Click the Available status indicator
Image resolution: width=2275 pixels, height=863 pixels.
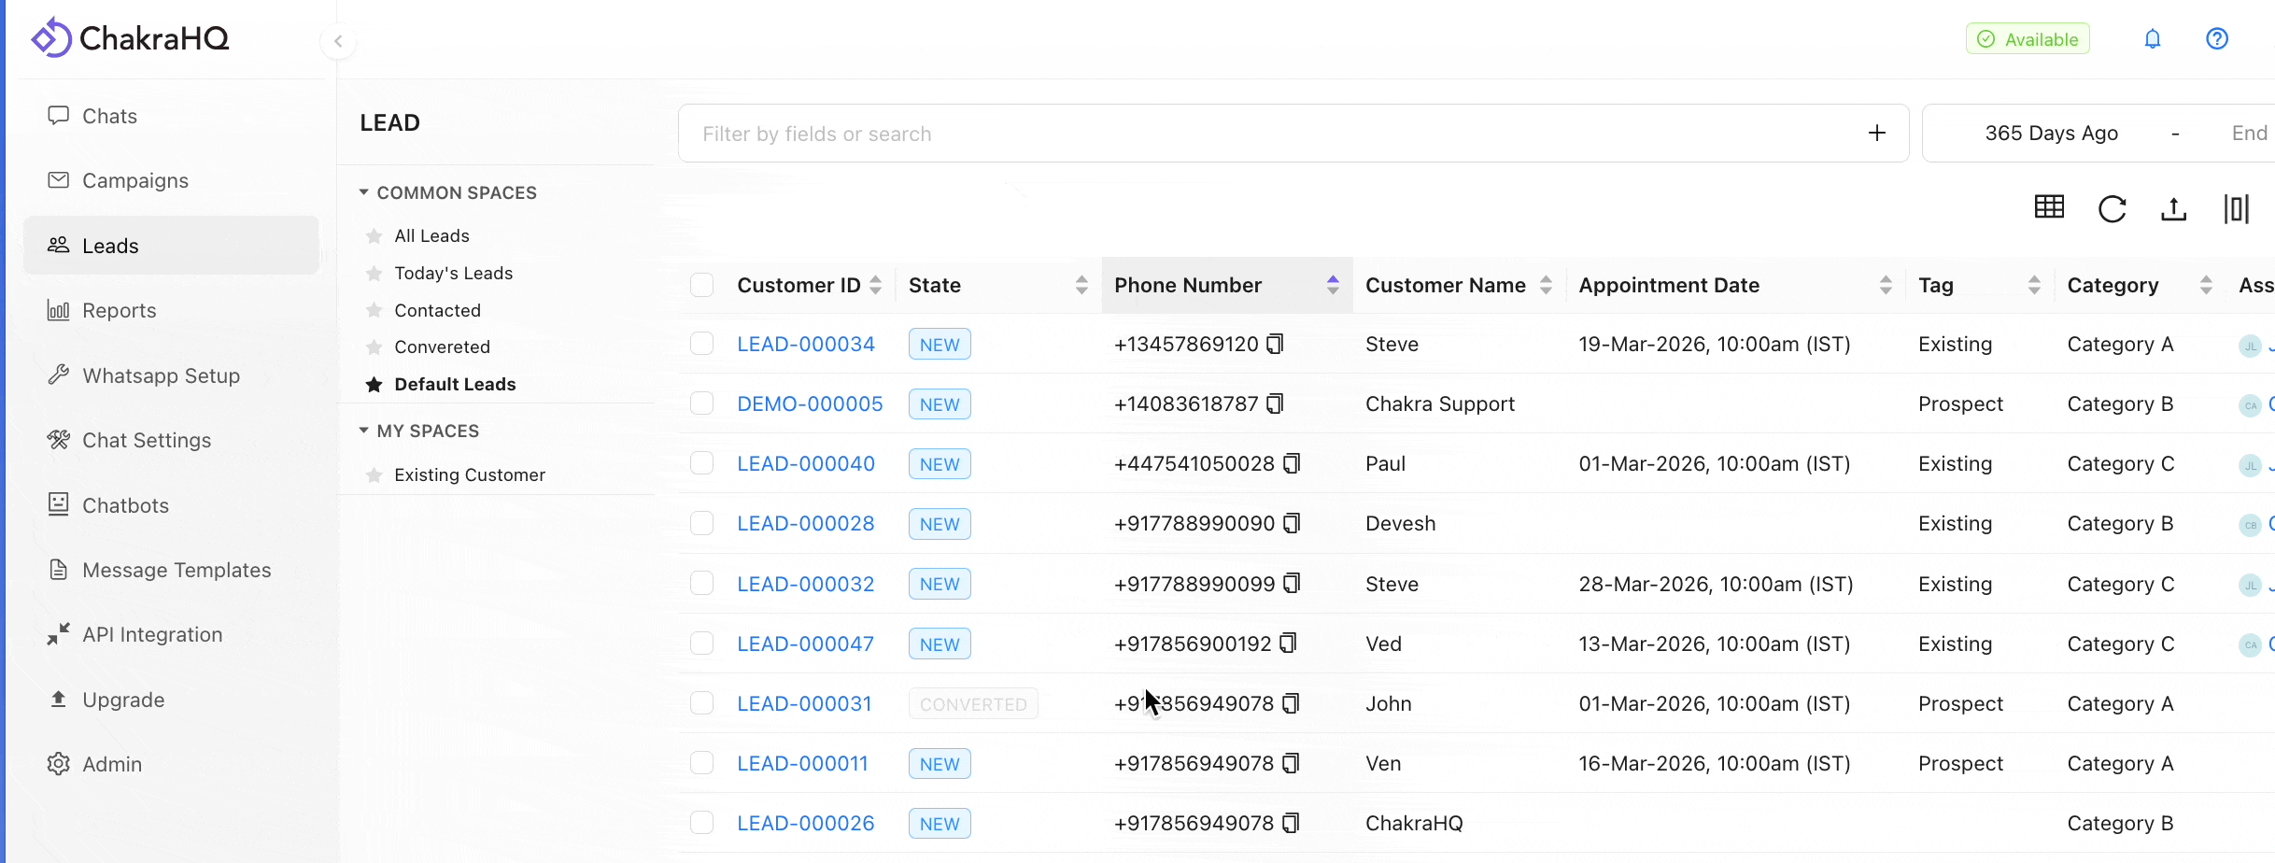(2027, 38)
